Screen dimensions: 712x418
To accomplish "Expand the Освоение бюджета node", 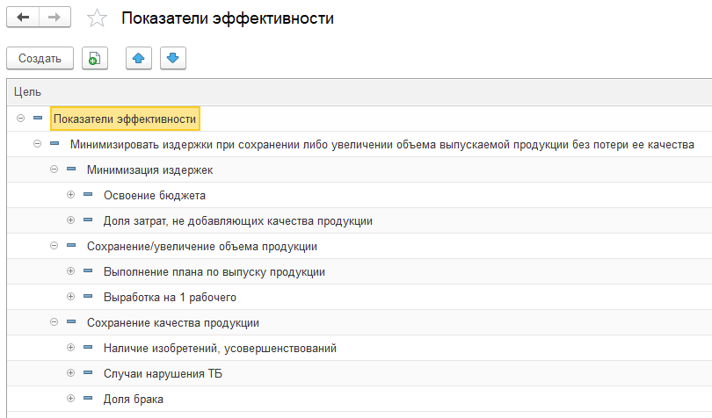I will [x=71, y=195].
